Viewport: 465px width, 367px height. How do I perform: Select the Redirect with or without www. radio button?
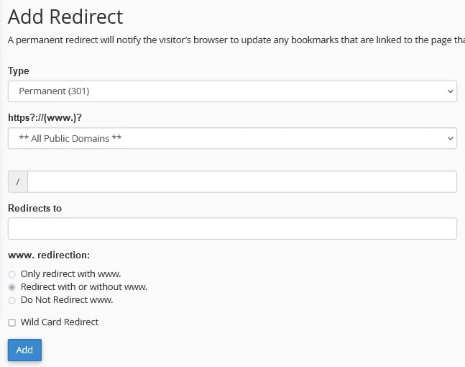pyautogui.click(x=12, y=287)
